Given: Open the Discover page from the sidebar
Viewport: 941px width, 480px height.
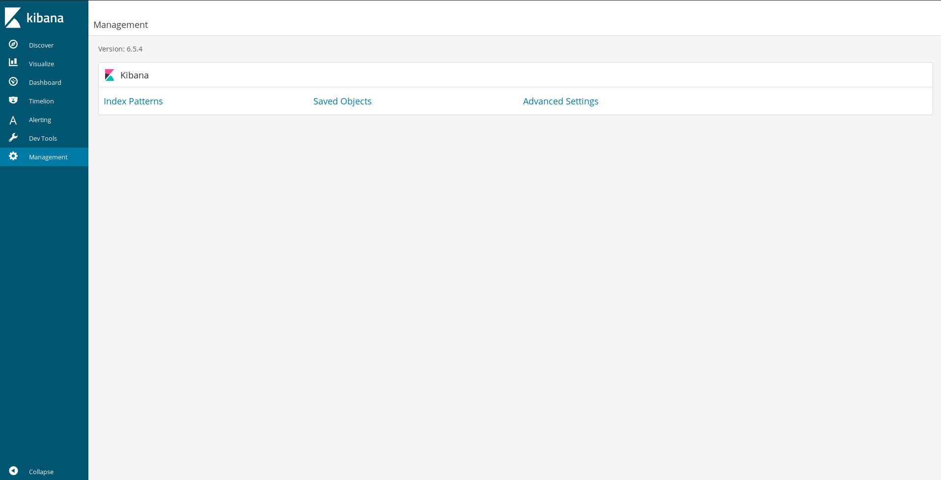Looking at the screenshot, I should pyautogui.click(x=41, y=45).
